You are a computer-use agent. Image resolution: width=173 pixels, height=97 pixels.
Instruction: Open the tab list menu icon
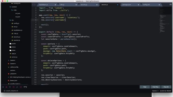point(171,4)
